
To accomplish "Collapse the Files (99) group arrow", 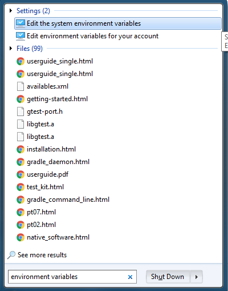I will (x=11, y=49).
